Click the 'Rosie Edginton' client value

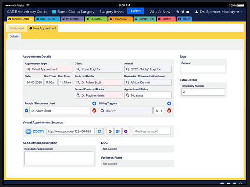pos(92,69)
